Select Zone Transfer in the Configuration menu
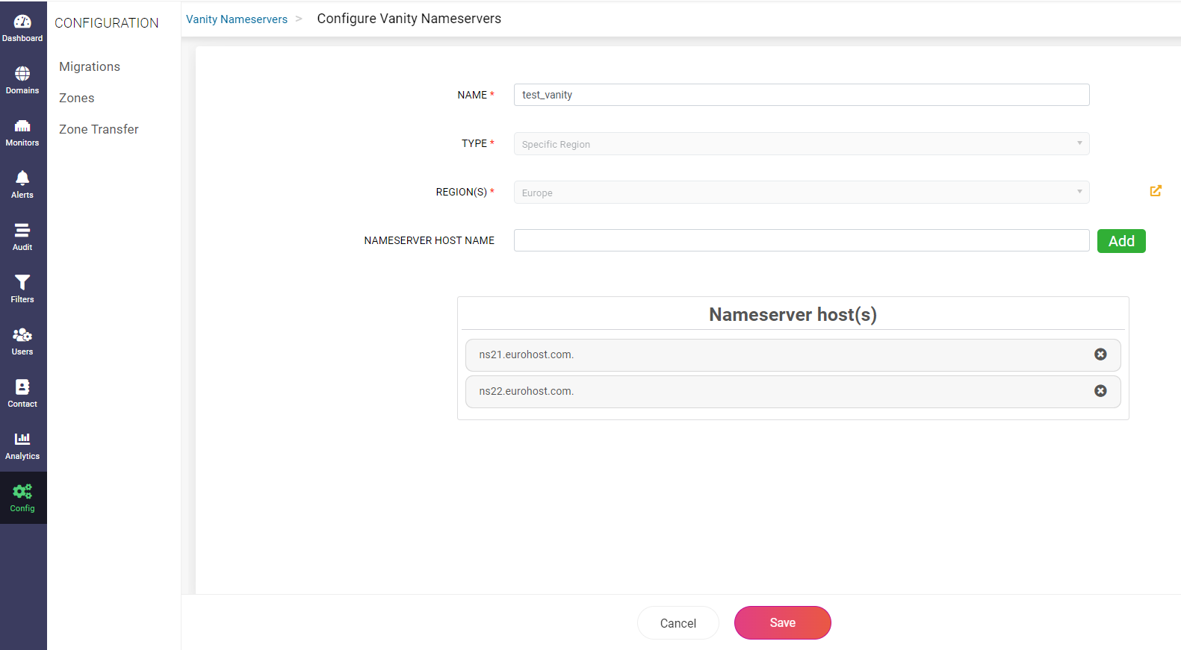Screen dimensions: 1181x650 coord(99,129)
